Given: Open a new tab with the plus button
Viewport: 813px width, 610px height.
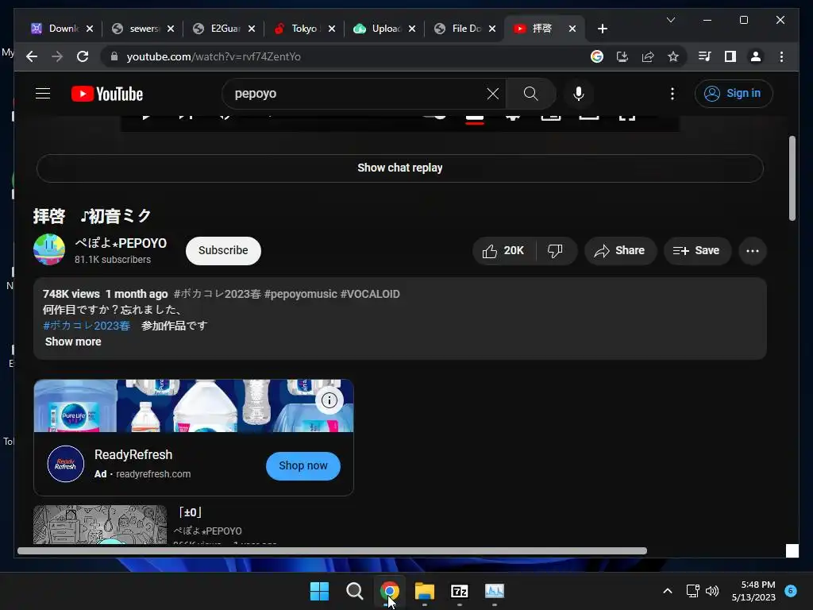Looking at the screenshot, I should tap(602, 29).
